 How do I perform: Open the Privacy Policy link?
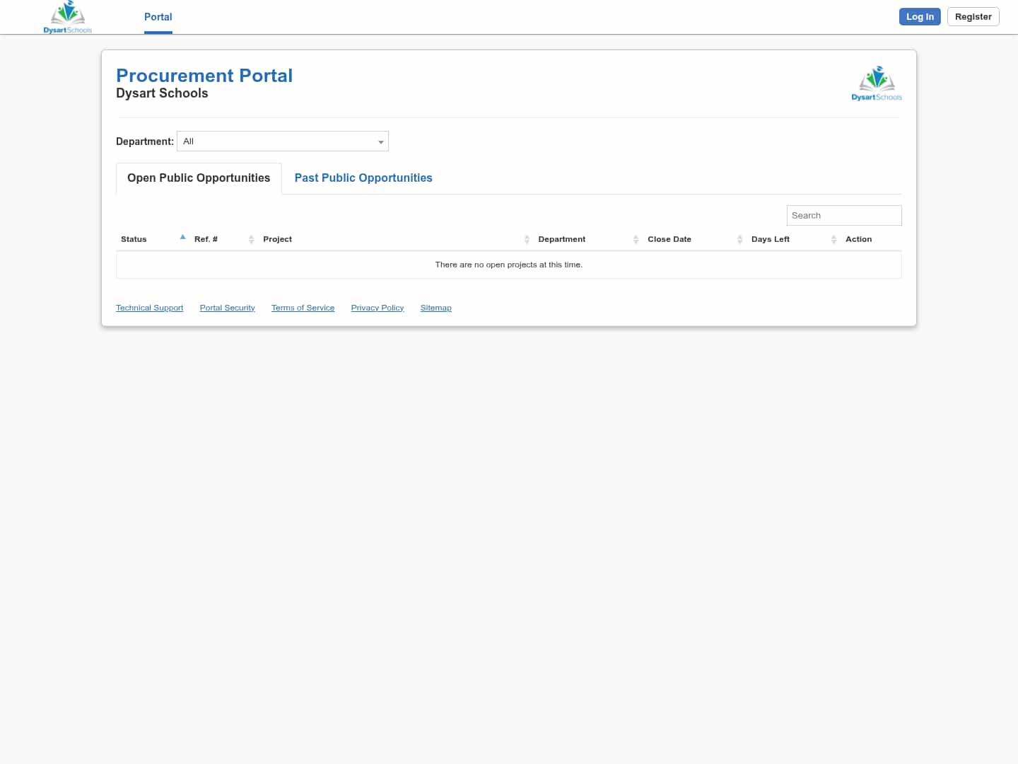click(377, 307)
